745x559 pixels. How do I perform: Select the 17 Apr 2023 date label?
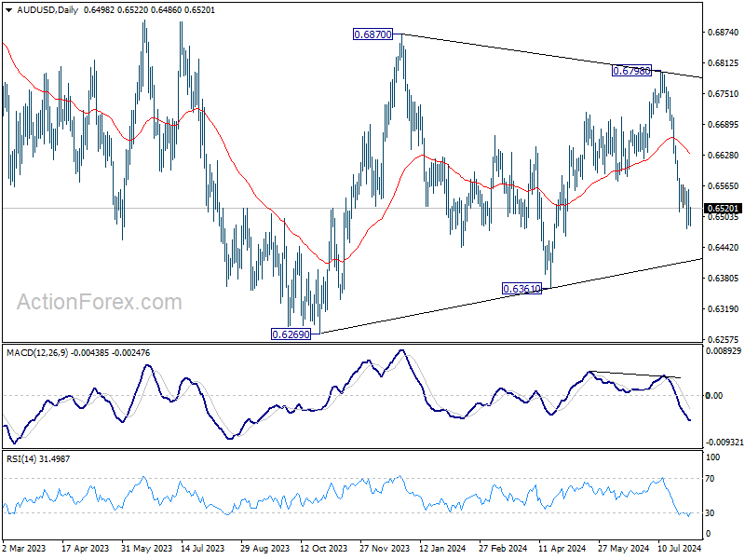[x=85, y=548]
